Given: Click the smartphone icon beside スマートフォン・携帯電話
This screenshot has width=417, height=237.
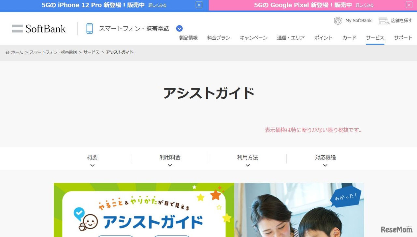Looking at the screenshot, I should click(x=90, y=29).
